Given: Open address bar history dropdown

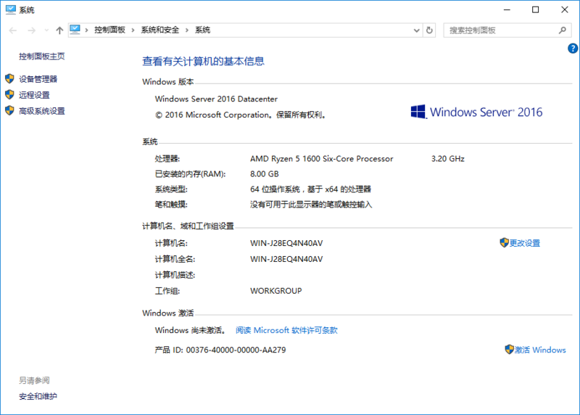Looking at the screenshot, I should tap(416, 30).
